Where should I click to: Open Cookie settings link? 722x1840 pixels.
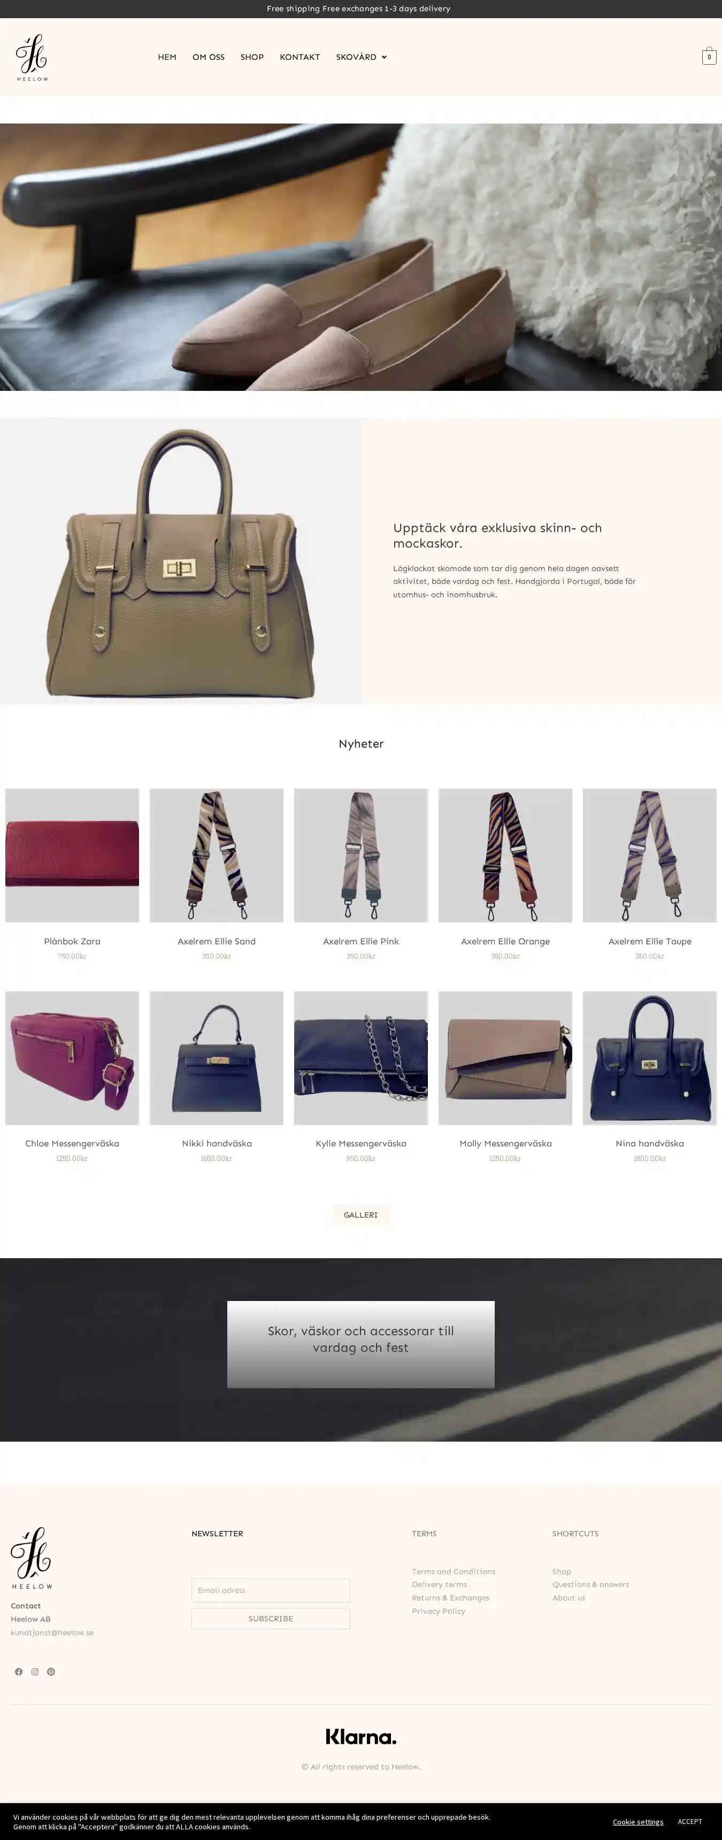(x=637, y=1821)
